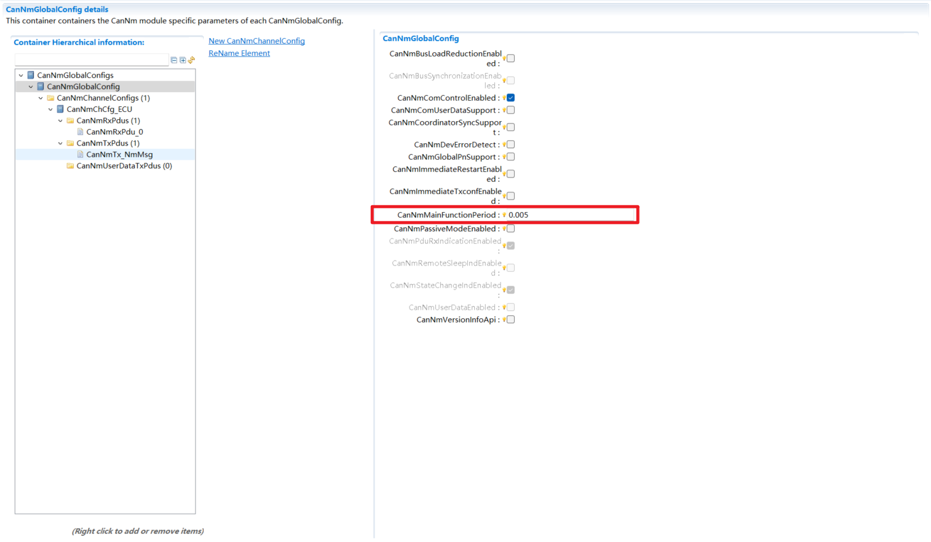The image size is (931, 542).
Task: Collapse the CanNmGlobalConfigs tree node
Action: [x=21, y=74]
